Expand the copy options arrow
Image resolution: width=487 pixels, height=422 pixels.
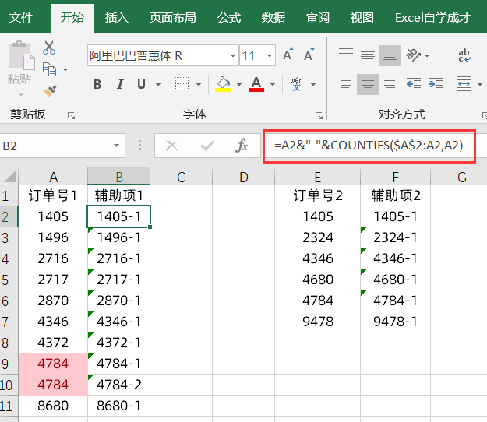65,69
